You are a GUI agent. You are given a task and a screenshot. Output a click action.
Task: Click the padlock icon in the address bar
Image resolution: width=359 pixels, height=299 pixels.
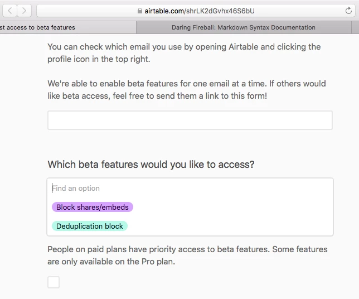click(140, 11)
